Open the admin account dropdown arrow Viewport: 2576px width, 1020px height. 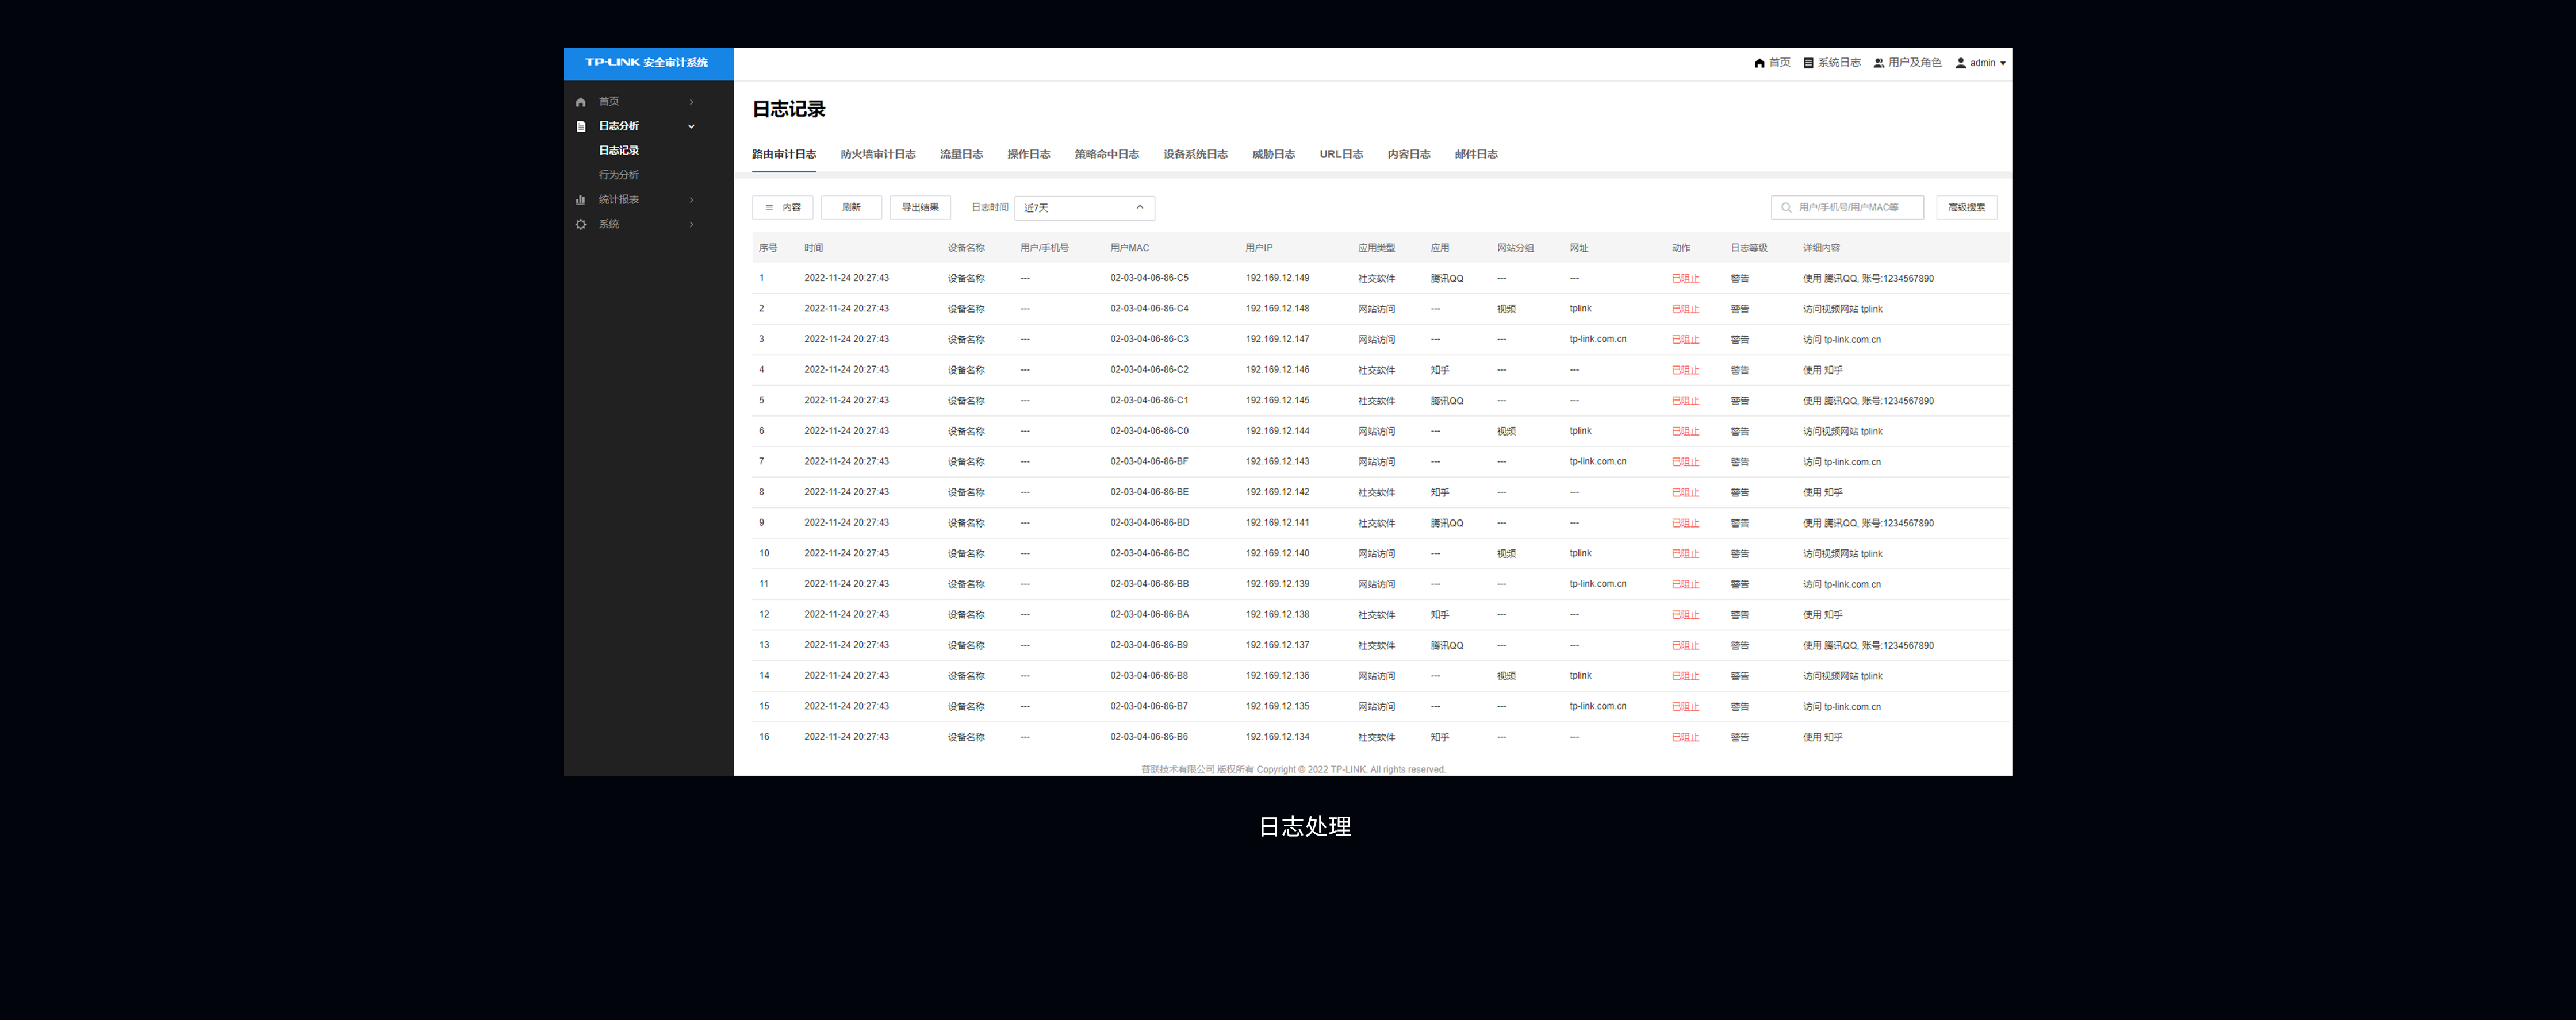[2002, 63]
